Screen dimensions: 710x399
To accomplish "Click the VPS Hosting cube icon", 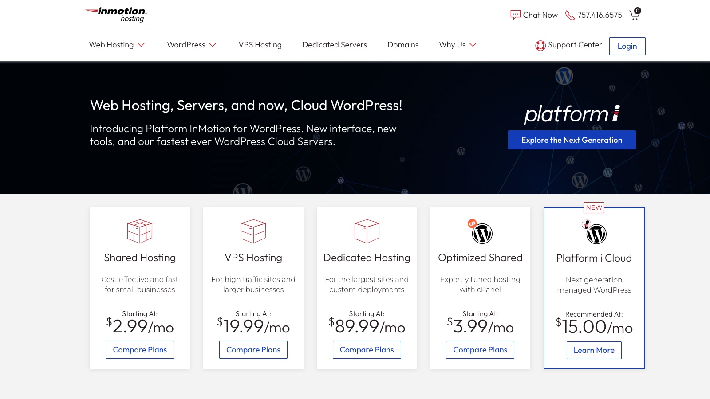I will (253, 231).
